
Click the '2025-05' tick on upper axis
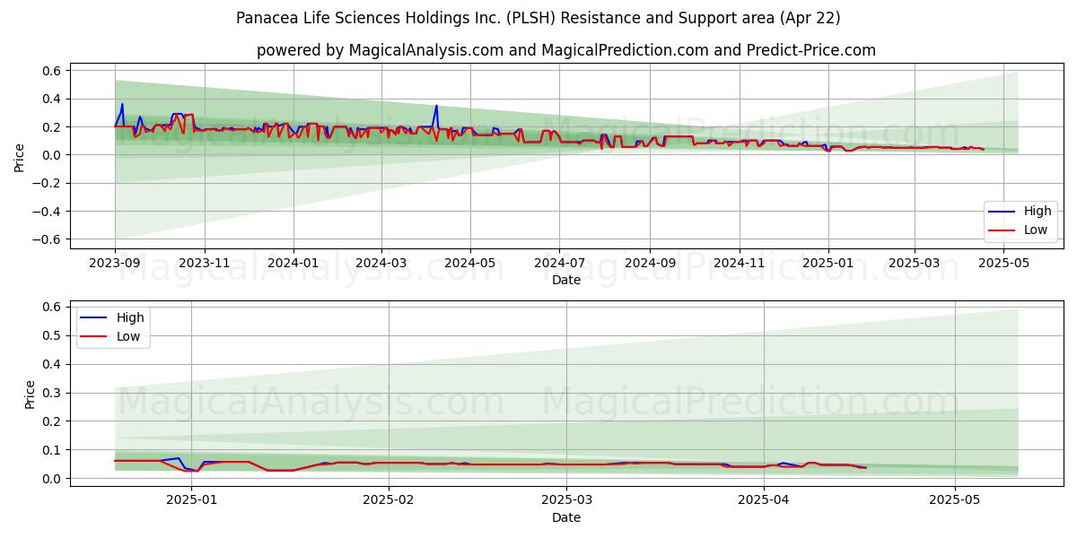pyautogui.click(x=1003, y=263)
